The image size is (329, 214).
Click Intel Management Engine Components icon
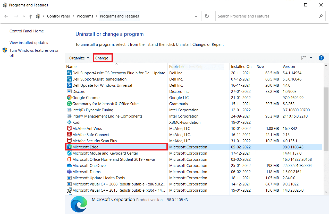click(x=69, y=116)
